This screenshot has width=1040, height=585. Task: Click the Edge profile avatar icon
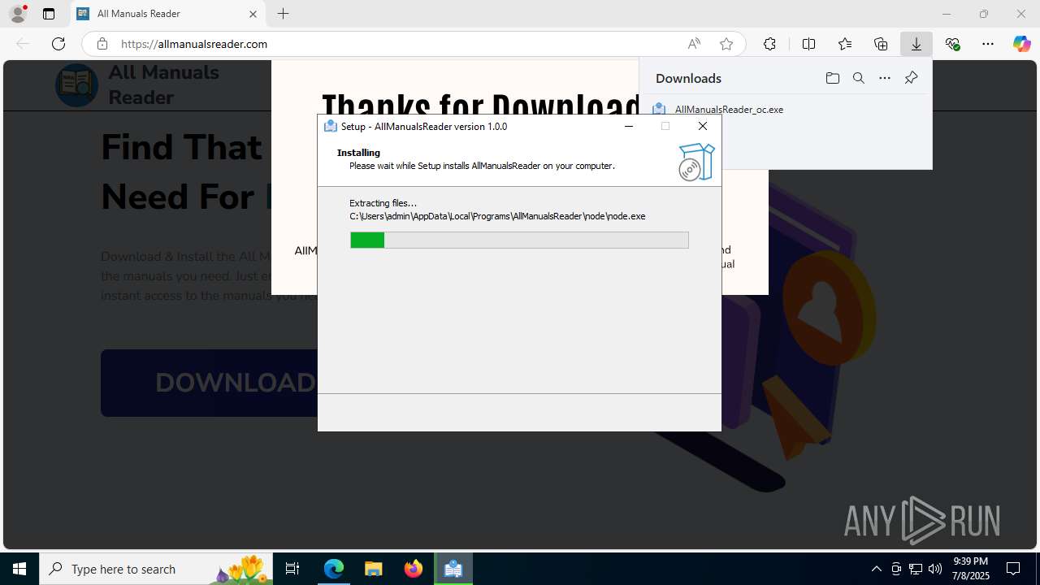tap(18, 14)
